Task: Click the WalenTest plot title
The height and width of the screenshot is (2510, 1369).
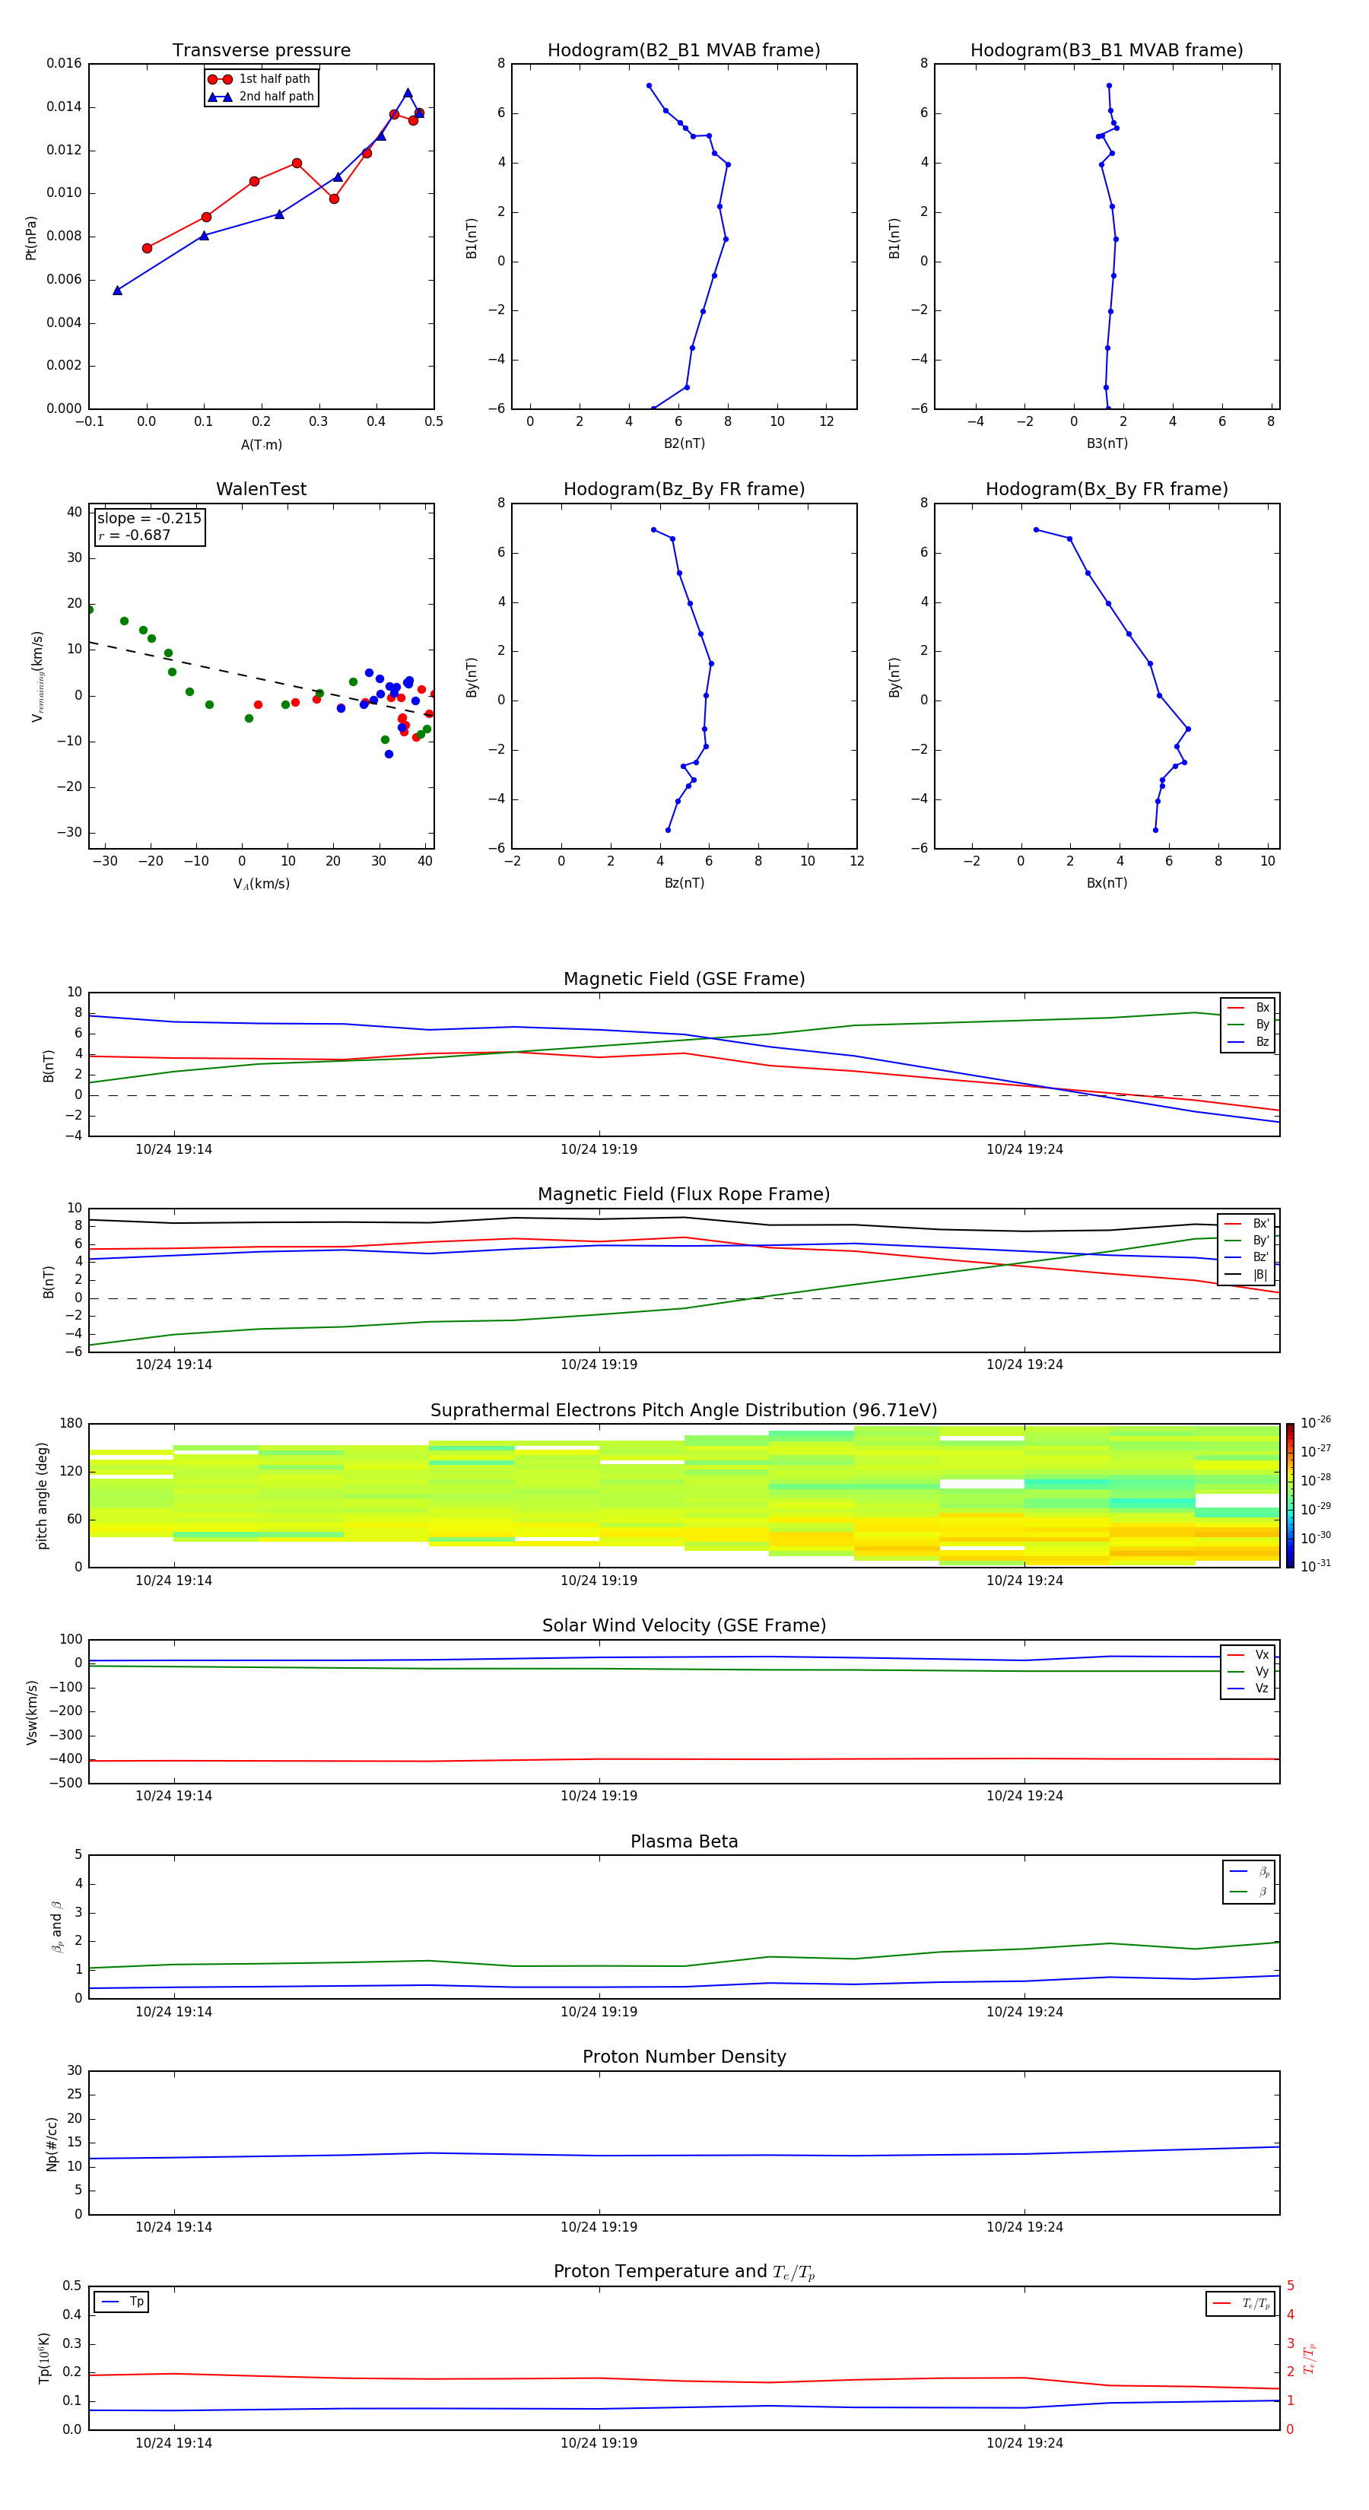Action: 261,489
